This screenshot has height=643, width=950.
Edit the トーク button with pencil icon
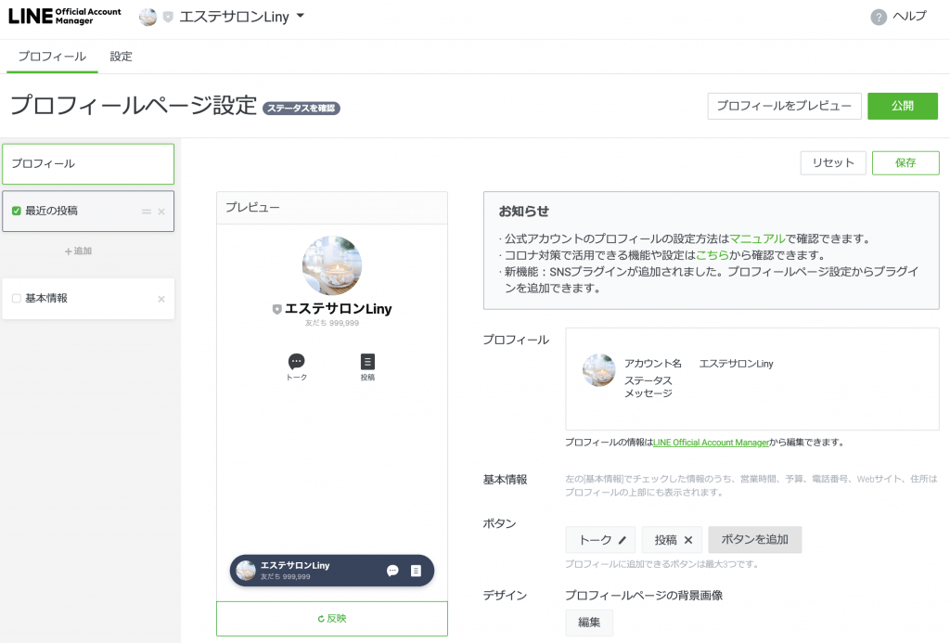click(x=623, y=540)
